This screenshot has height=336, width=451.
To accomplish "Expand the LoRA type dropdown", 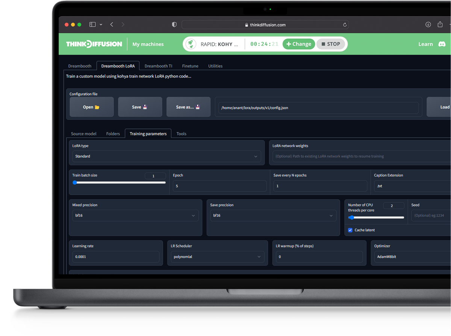I will tap(166, 156).
